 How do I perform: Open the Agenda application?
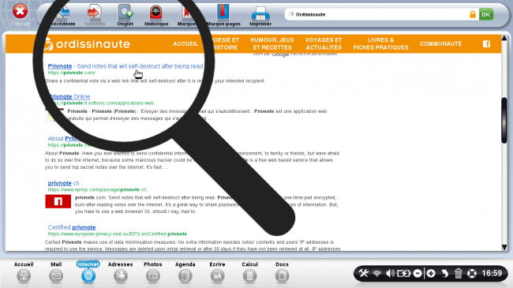coord(185,272)
